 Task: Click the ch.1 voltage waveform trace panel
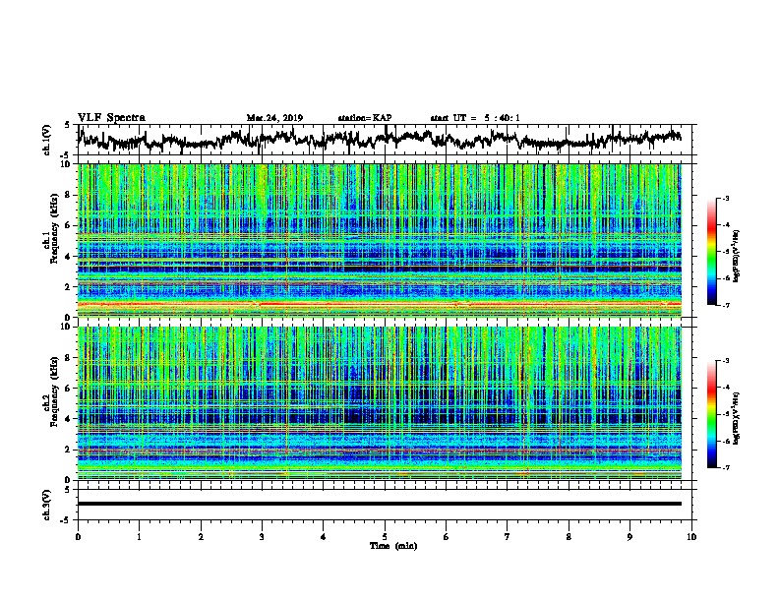click(x=387, y=140)
